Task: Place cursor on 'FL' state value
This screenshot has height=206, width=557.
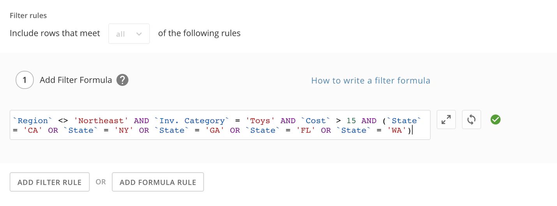Action: click(x=306, y=130)
